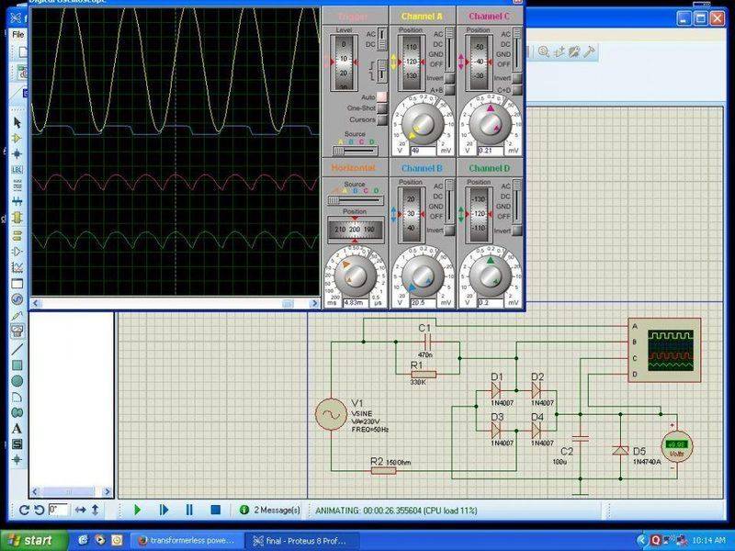The width and height of the screenshot is (735, 551).
Task: Play the simulation
Action: tap(137, 510)
